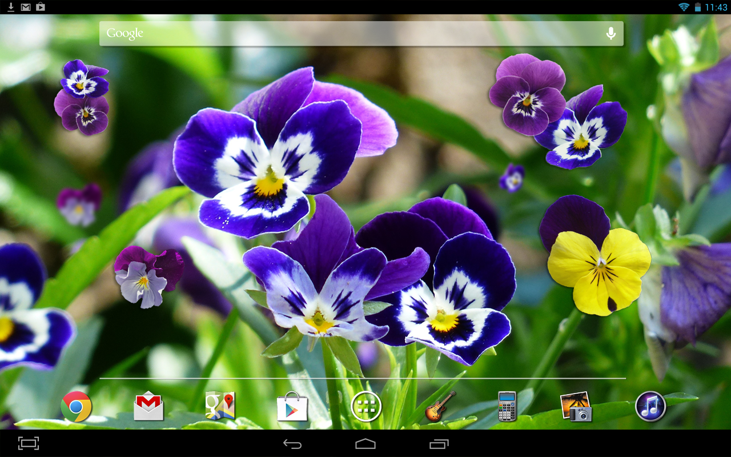Open the Gallery camera app
Viewport: 731px width, 457px height.
(576, 406)
